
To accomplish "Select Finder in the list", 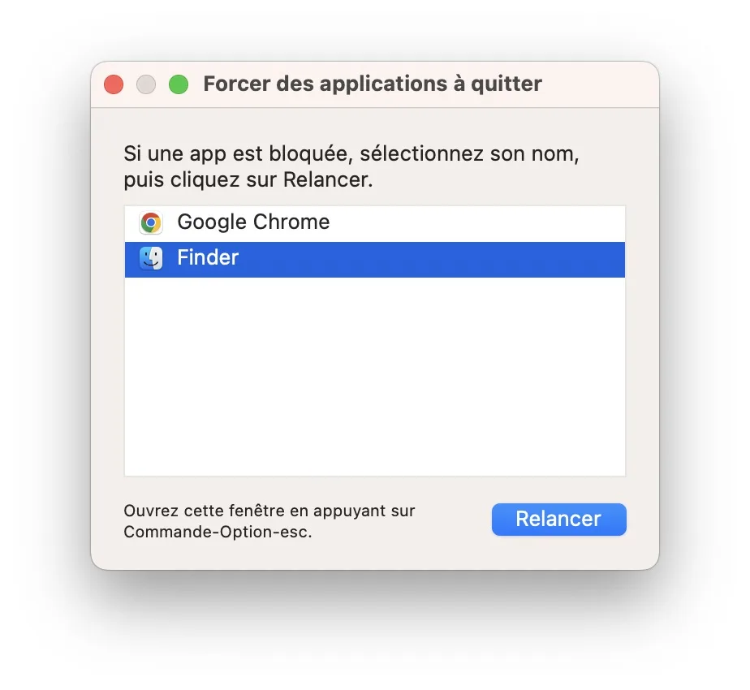I will (x=325, y=257).
